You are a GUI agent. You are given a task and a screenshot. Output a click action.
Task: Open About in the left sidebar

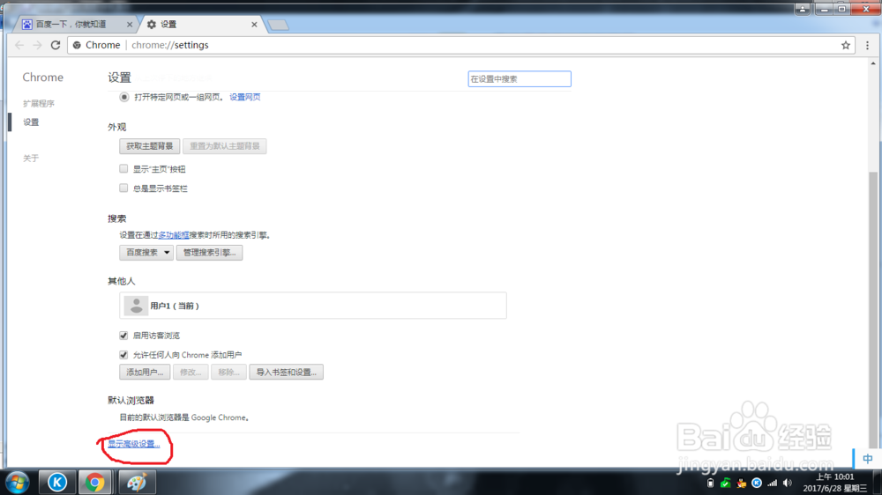[31, 158]
